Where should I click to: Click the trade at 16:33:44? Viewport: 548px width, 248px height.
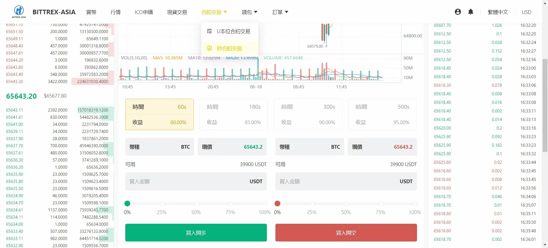pyautogui.click(x=485, y=162)
